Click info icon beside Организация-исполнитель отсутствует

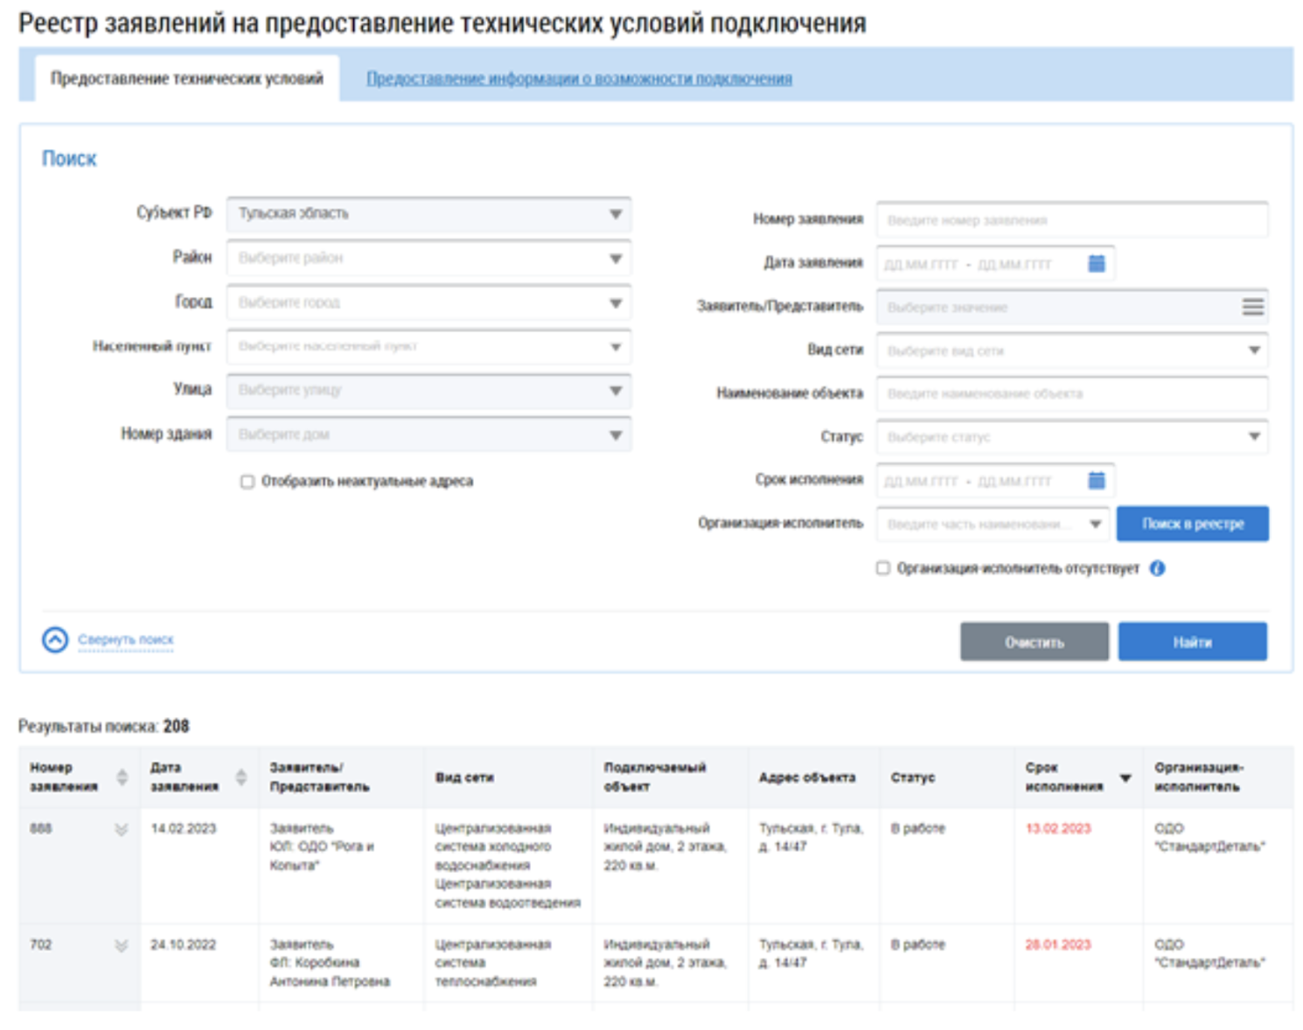click(1157, 568)
